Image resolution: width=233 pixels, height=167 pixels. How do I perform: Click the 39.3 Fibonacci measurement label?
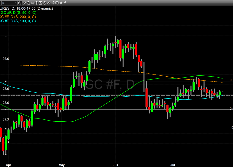click(x=6, y=119)
